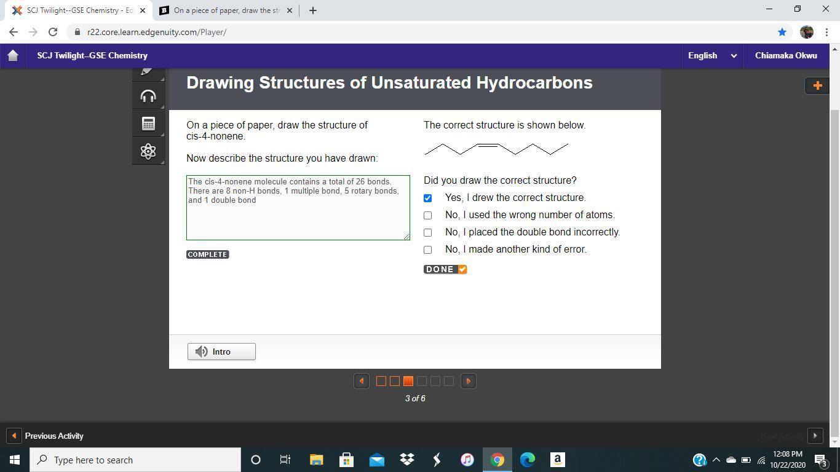The height and width of the screenshot is (472, 840).
Task: Open the calculator tool
Action: coord(148,124)
